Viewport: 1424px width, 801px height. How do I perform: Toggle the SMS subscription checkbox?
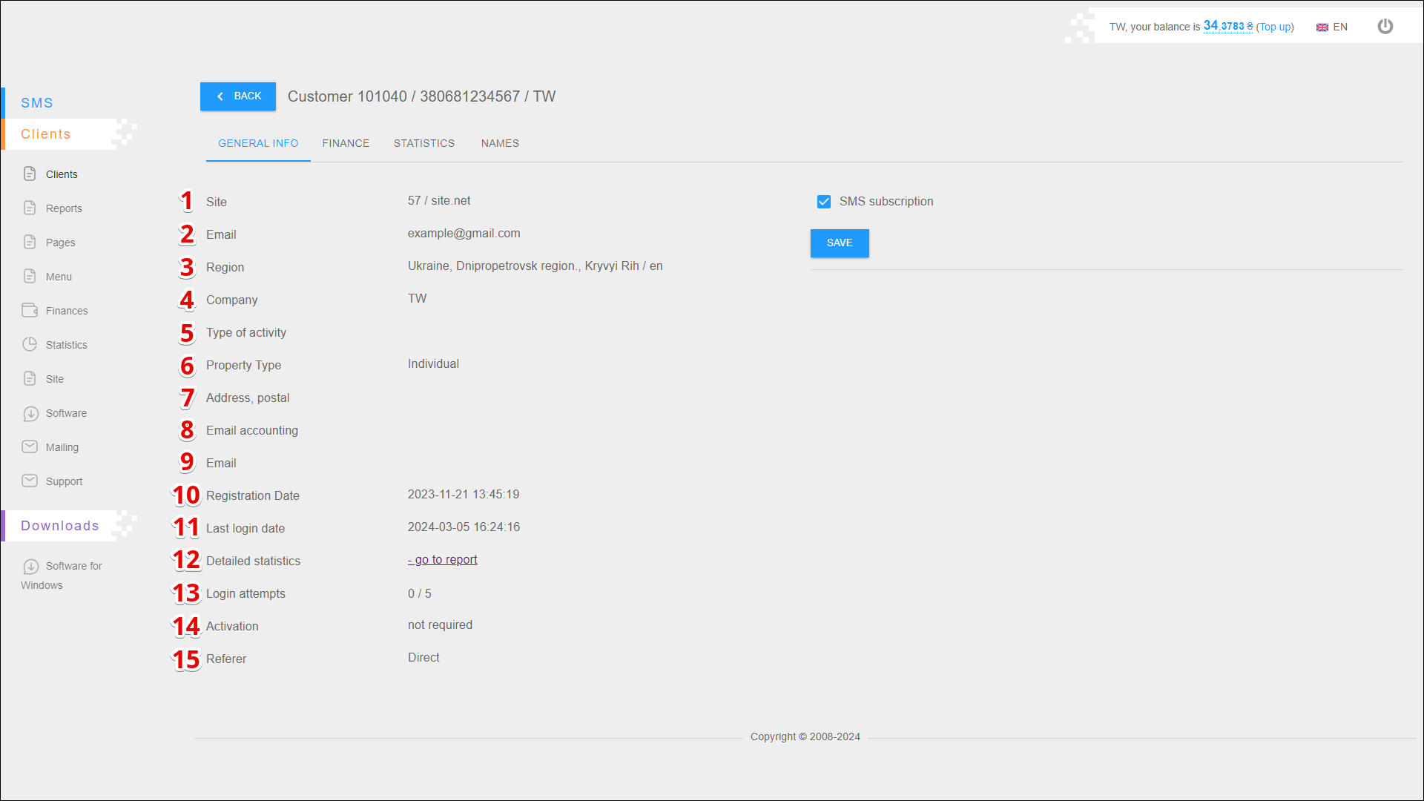click(823, 202)
